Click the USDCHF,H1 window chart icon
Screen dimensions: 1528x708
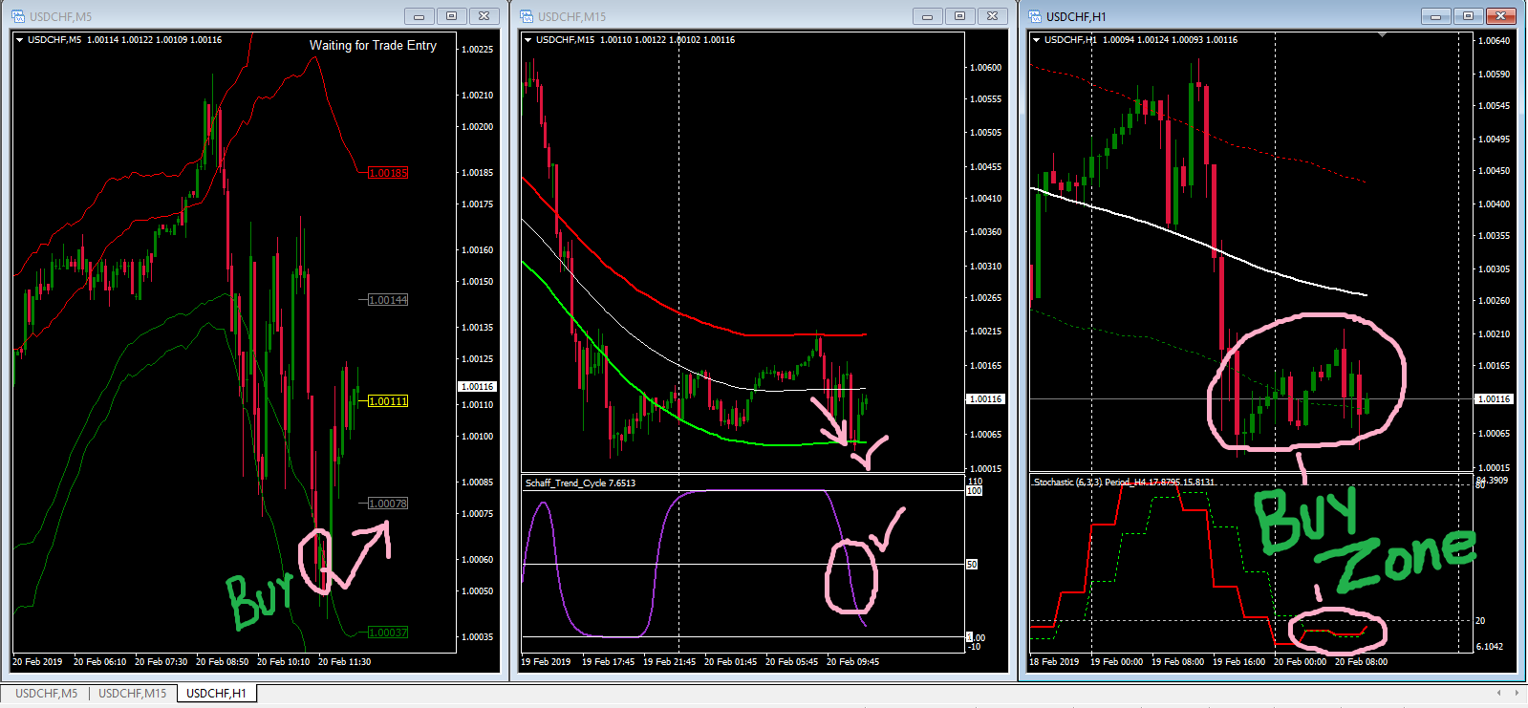pyautogui.click(x=1035, y=16)
